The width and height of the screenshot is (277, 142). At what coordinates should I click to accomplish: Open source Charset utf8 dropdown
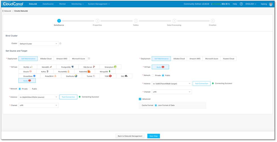39,105
